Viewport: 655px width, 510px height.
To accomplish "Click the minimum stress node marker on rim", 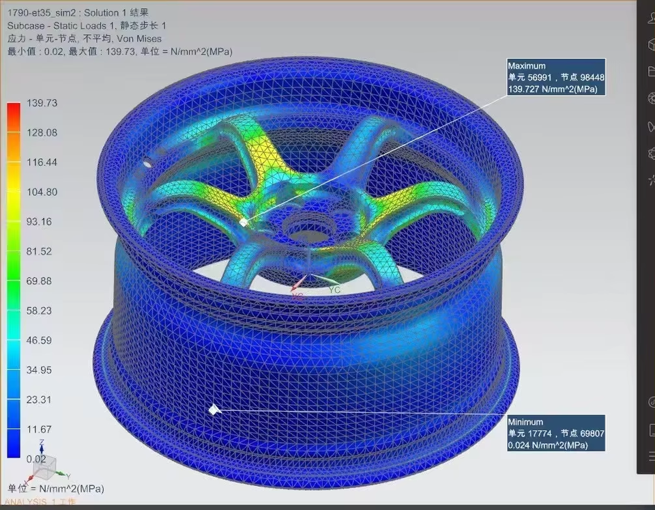I will tap(214, 410).
